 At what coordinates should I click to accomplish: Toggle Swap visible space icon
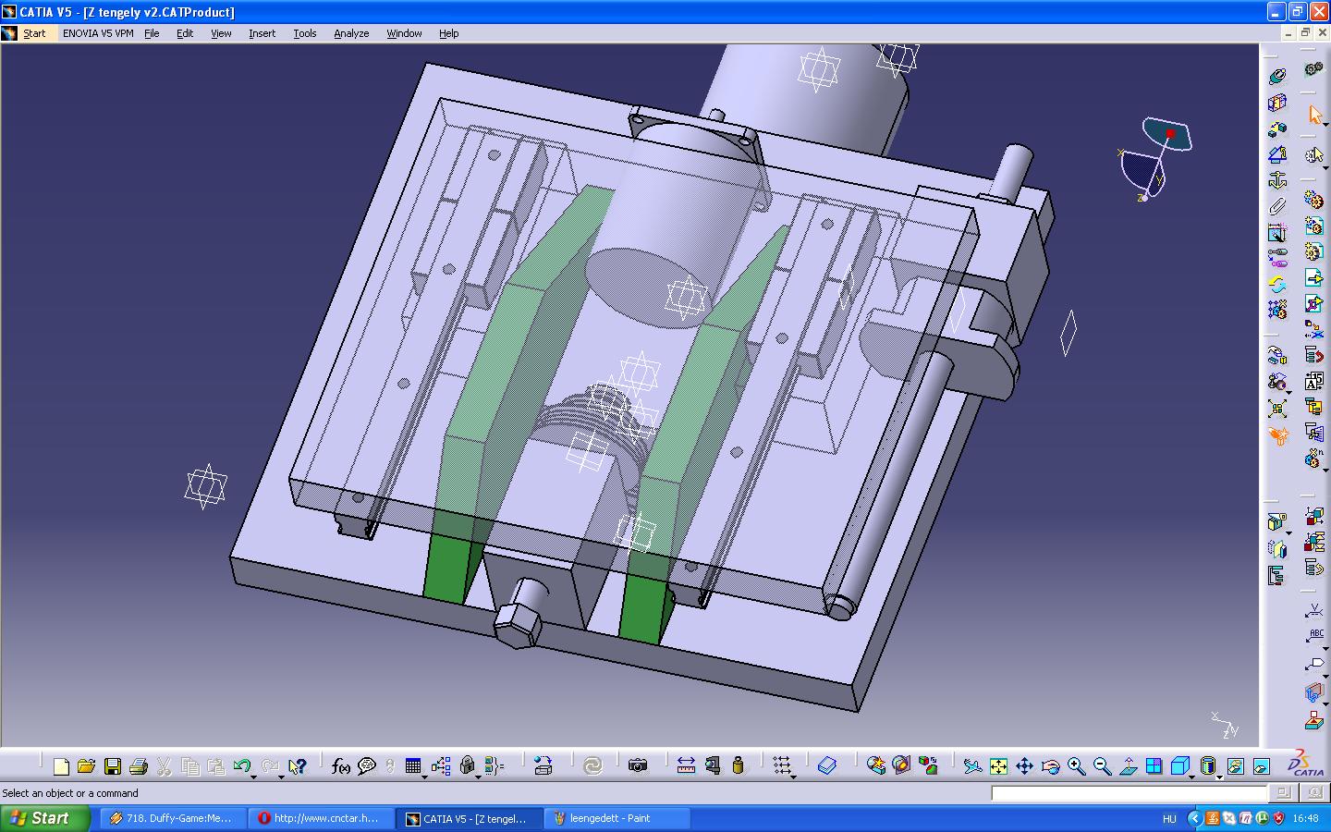(1262, 766)
